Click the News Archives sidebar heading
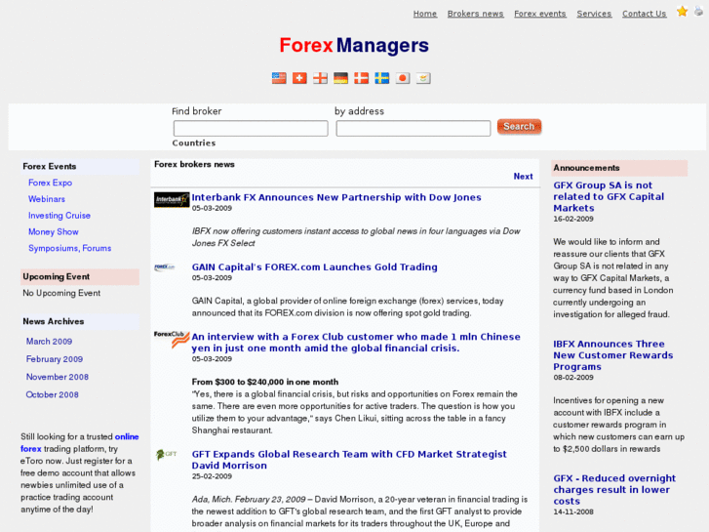 tap(54, 321)
